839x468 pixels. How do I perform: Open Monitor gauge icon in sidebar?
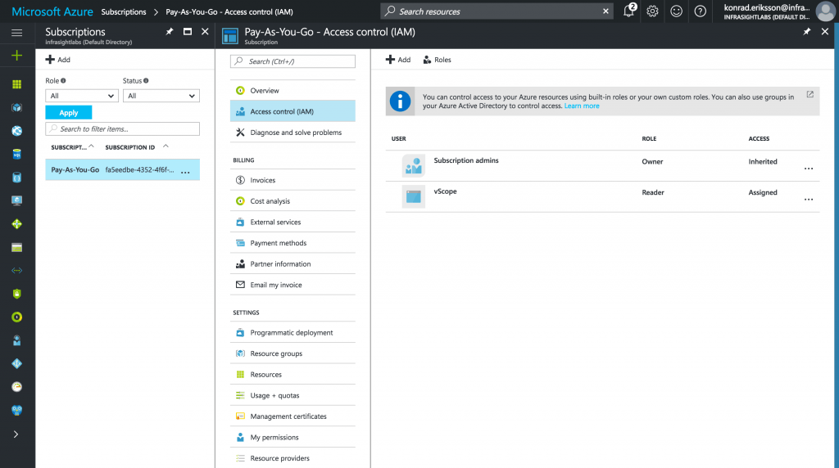[16, 387]
